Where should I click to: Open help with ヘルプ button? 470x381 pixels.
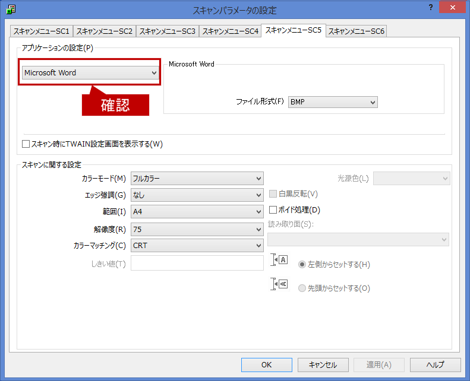point(435,365)
